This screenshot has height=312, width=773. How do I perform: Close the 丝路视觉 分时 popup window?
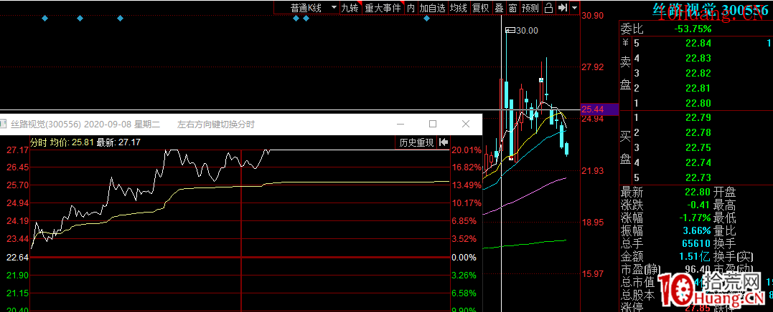click(465, 123)
